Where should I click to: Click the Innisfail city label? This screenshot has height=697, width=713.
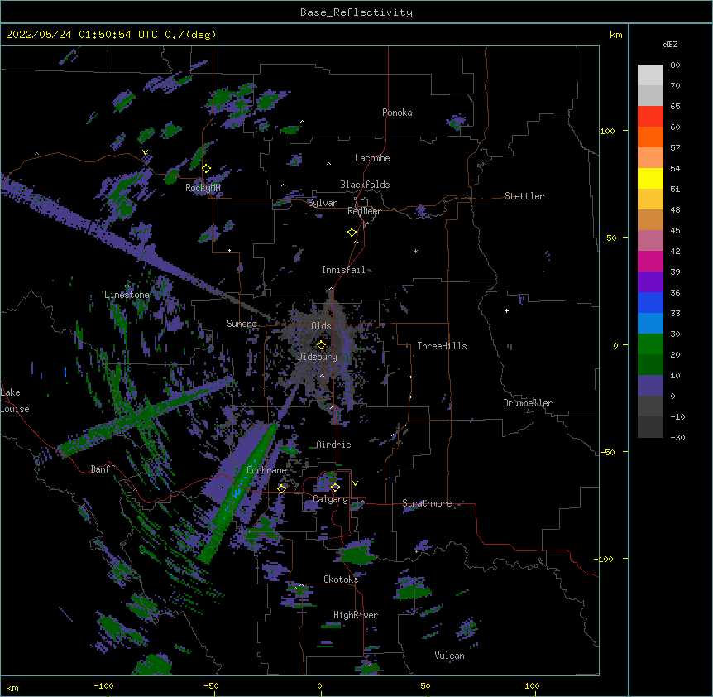tap(343, 270)
